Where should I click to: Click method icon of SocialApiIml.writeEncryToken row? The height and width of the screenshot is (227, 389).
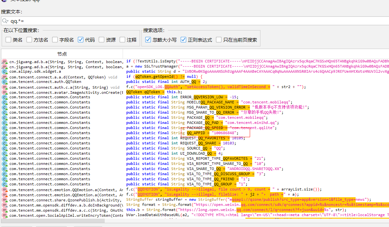[5, 215]
